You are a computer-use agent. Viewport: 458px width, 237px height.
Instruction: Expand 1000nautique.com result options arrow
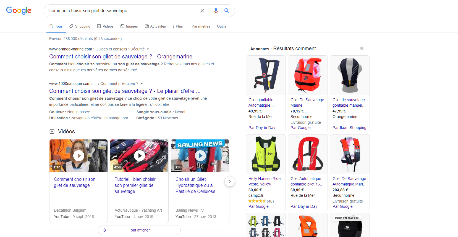click(x=142, y=84)
